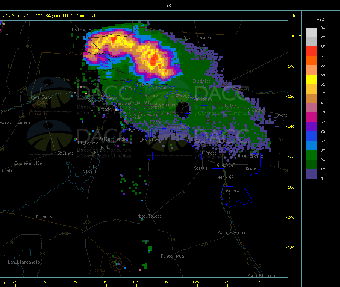Select the blue 35-36 dBZ legend swatch
The image size is (340, 287).
311,136
